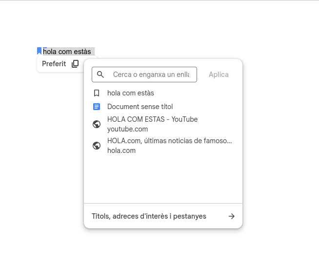
Task: Click the 'Preferit' bookmark chip label
Action: (54, 64)
